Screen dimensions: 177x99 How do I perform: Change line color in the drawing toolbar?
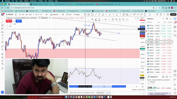point(96,20)
